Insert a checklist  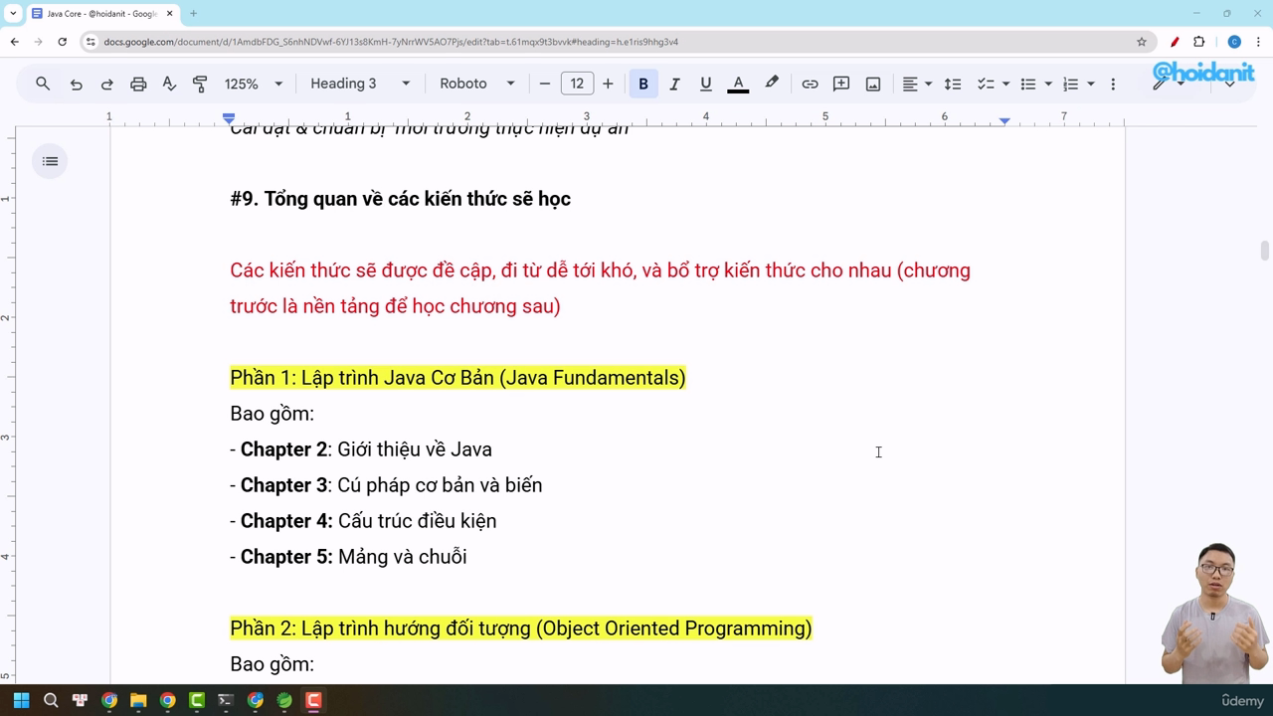(x=986, y=84)
